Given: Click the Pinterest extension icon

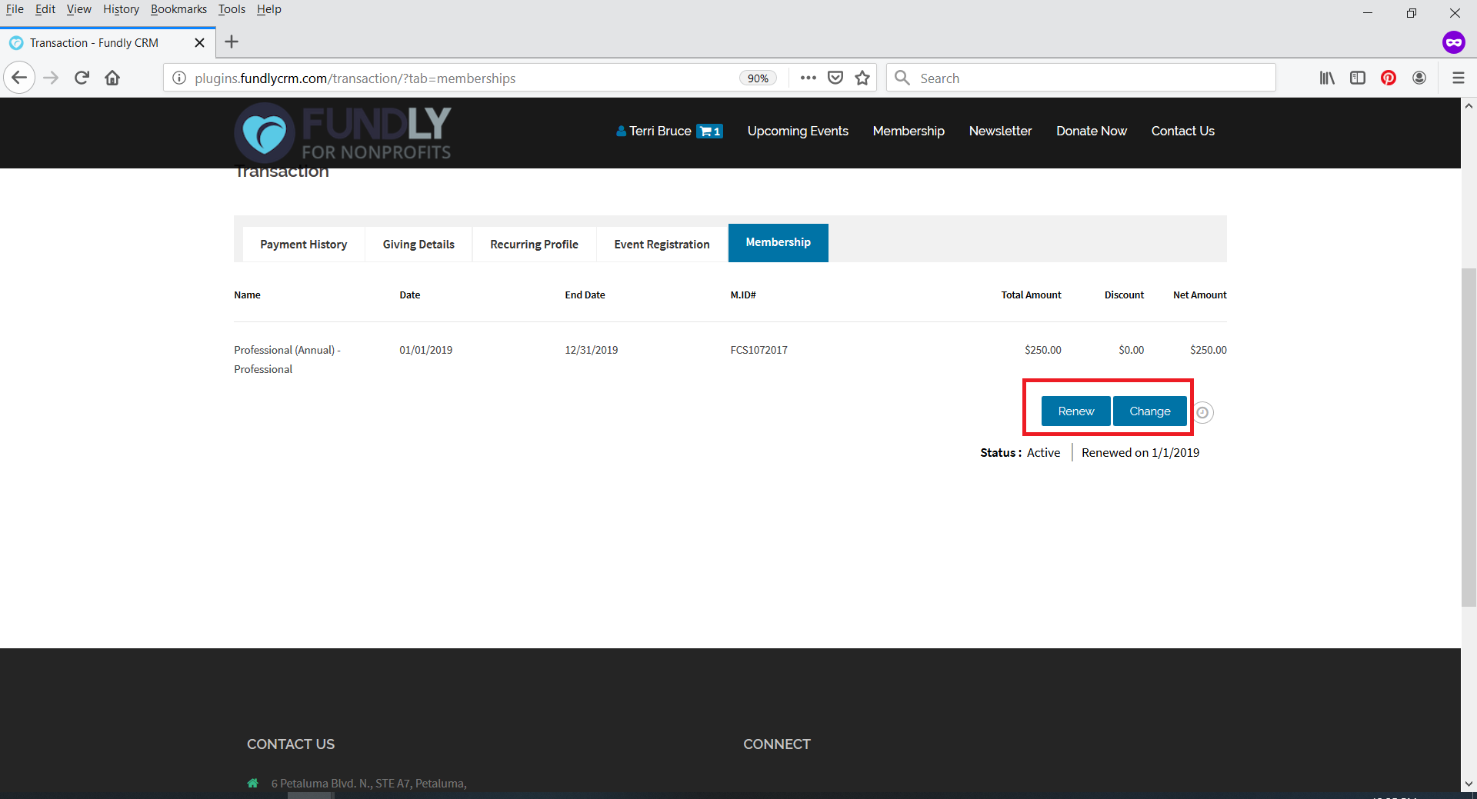Looking at the screenshot, I should [1389, 78].
